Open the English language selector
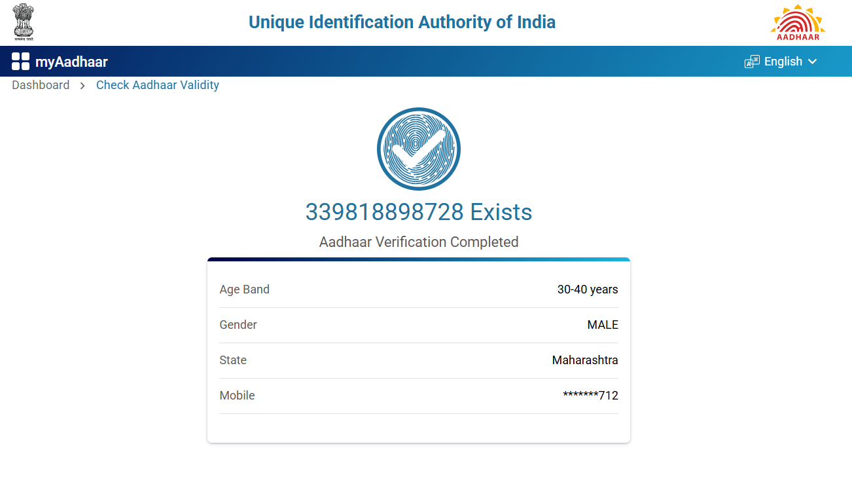Viewport: 852px width, 486px height. (x=783, y=62)
